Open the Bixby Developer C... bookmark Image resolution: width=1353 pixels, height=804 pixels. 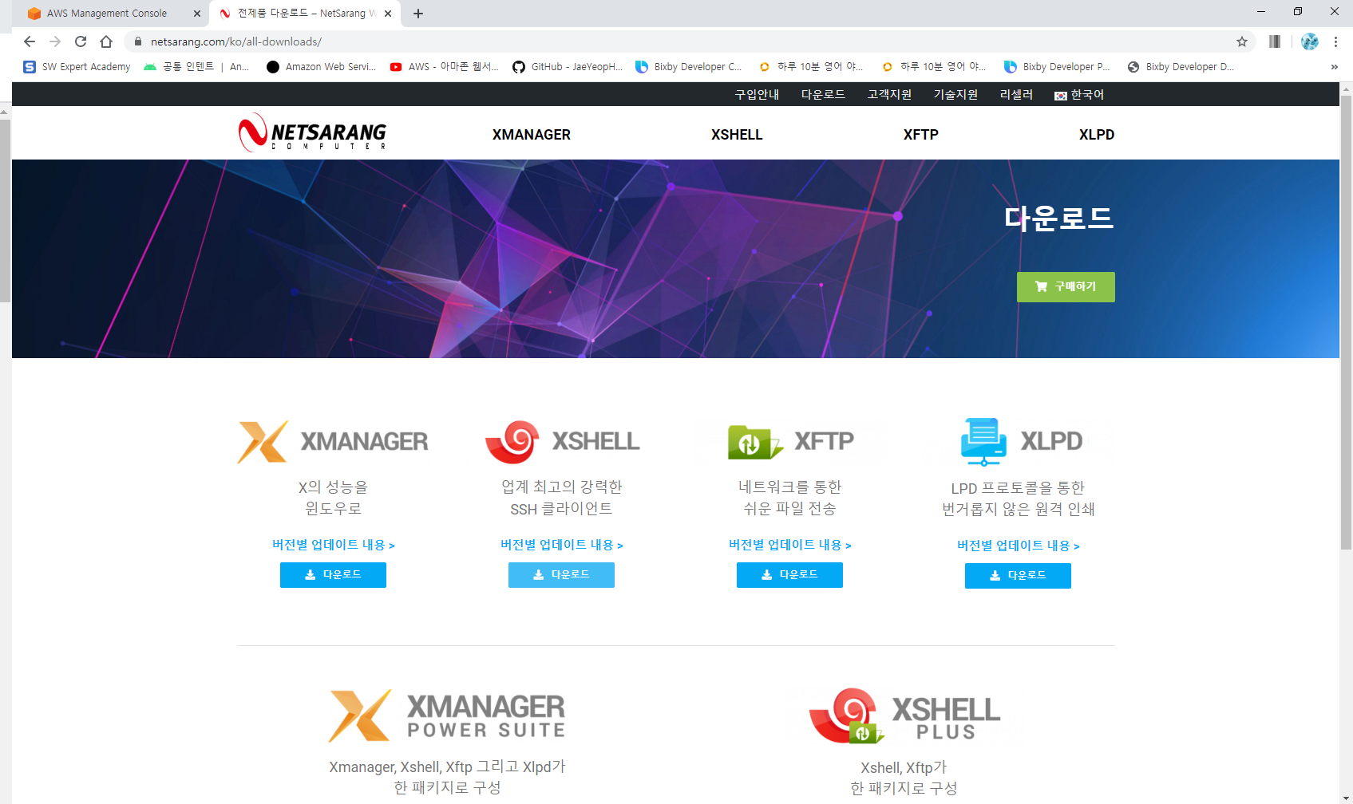coord(689,67)
